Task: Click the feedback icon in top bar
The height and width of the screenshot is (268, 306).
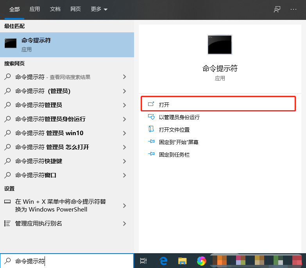Action: point(277,9)
